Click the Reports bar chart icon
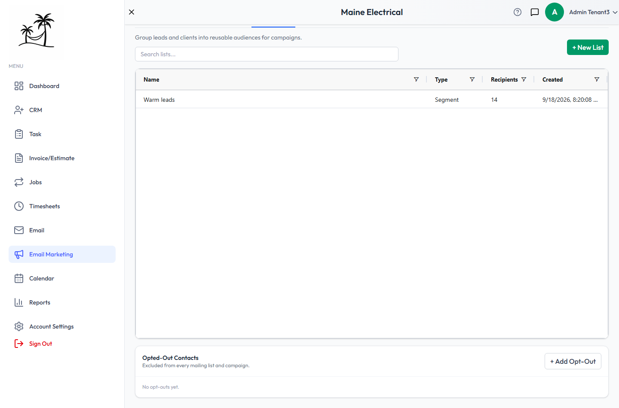The image size is (619, 408). (x=19, y=302)
